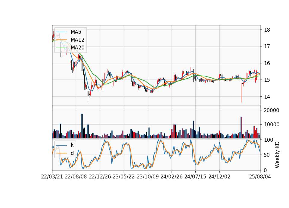Click the Weekly KD axis title
Screen dimensions: 289x208
(277, 155)
